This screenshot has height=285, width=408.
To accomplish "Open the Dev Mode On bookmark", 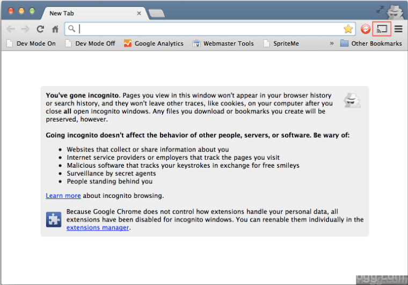I will coord(31,43).
